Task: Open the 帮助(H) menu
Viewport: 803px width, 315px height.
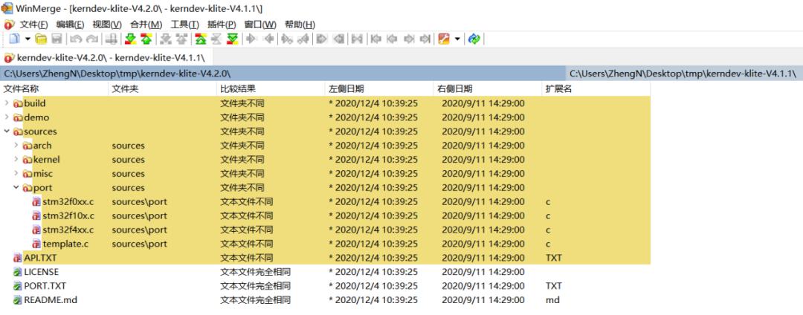Action: (x=300, y=25)
